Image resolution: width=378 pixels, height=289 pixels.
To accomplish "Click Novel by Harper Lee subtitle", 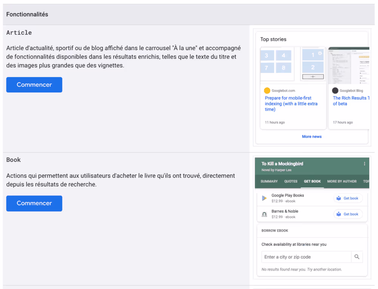I will pos(277,170).
